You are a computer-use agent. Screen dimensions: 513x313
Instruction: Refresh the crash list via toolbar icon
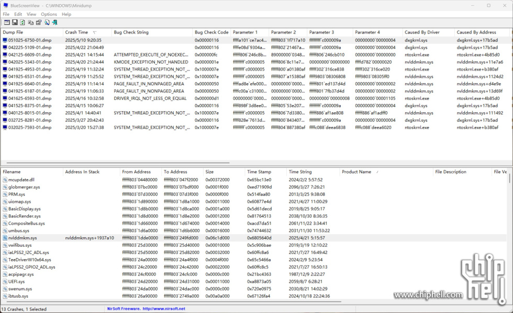23,22
